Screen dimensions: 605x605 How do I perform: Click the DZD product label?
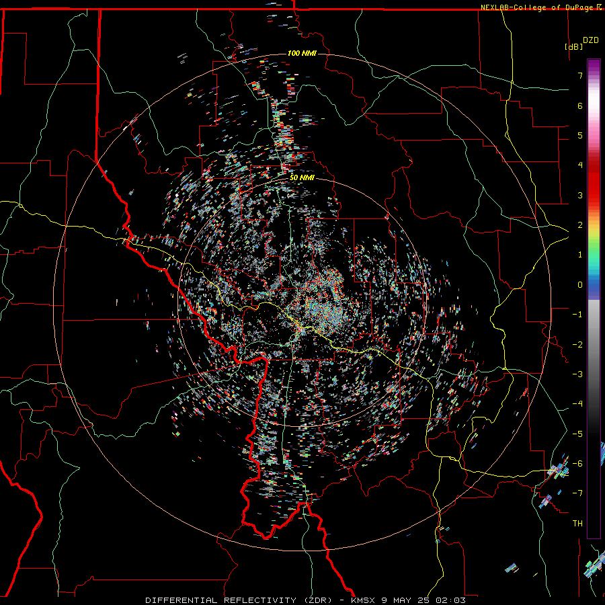(591, 40)
